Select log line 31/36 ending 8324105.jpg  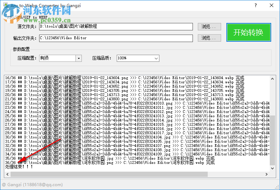click(137, 141)
